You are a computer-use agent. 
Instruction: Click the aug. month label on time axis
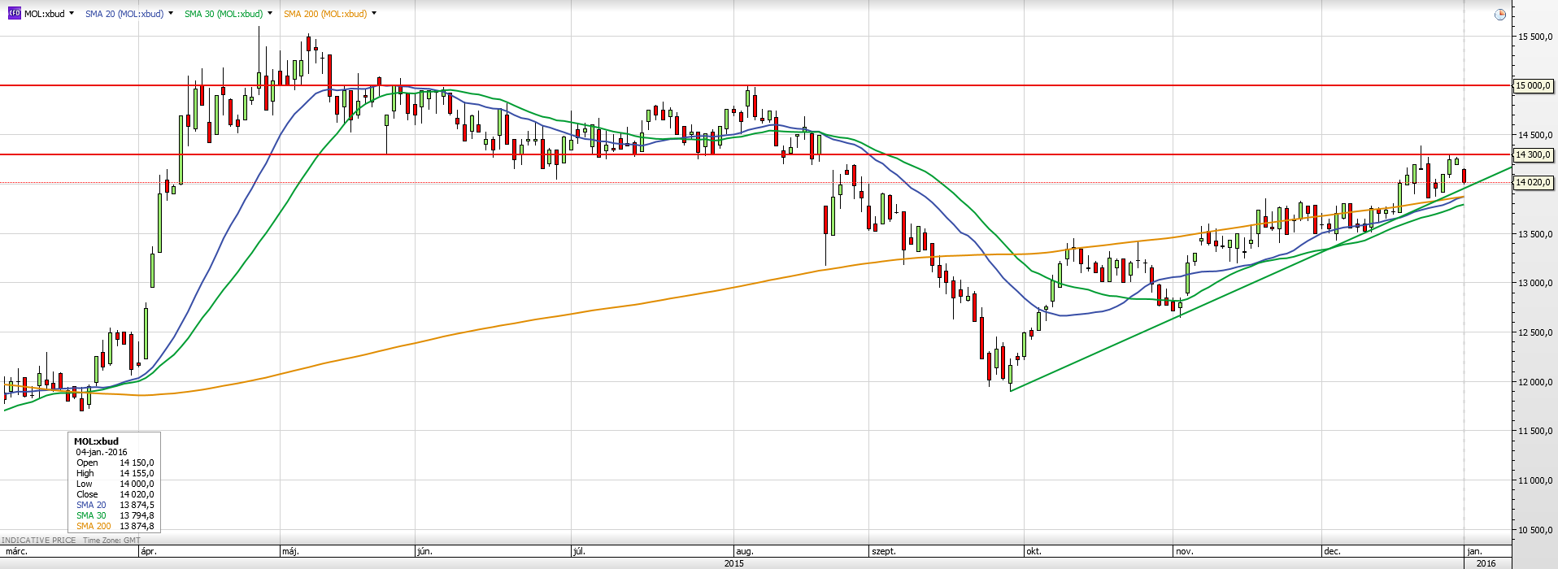tap(744, 551)
